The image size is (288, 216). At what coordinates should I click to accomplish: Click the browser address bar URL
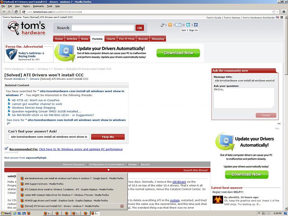coord(147,12)
